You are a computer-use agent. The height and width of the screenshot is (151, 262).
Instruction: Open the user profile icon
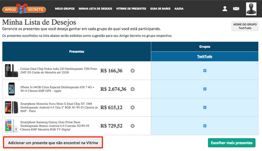click(x=225, y=8)
